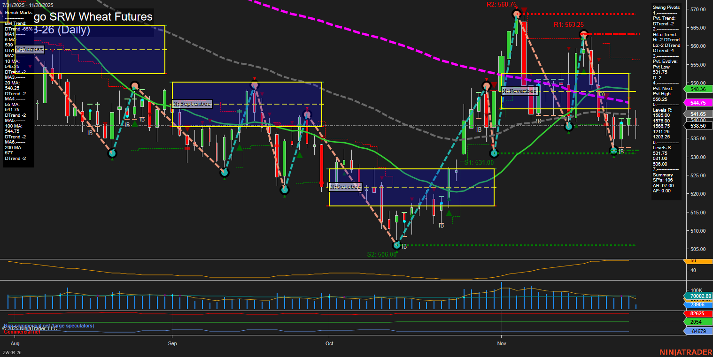Click the ZW 03-26 instrument label
Viewport: 713px width, 357px height.
(x=12, y=353)
